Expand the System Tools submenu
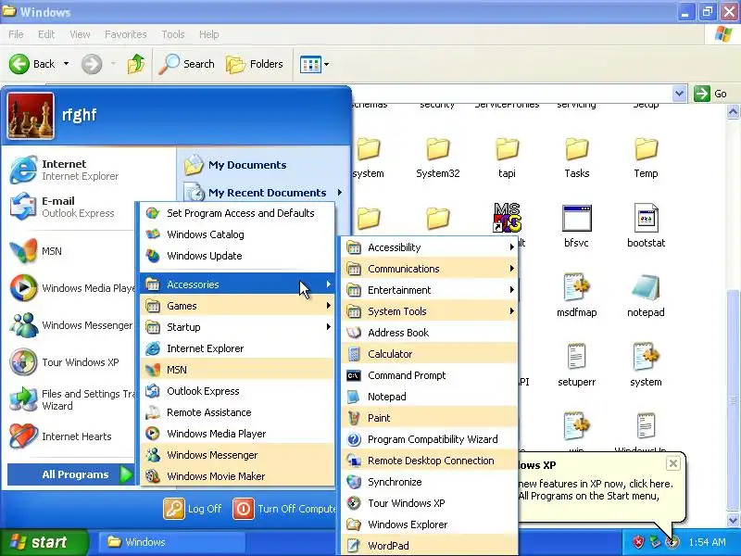Screen dimensions: 741x556 [x=429, y=310]
